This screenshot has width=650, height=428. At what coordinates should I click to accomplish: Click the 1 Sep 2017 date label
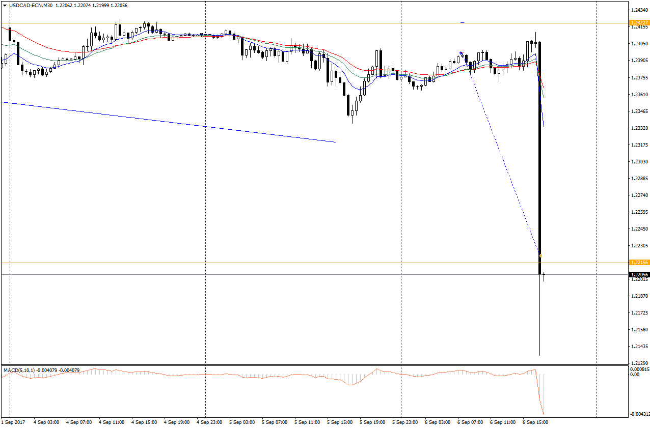click(x=13, y=422)
